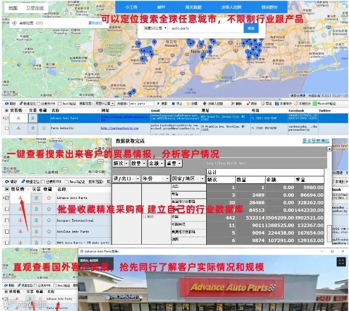The width and height of the screenshot is (349, 311).
Task: Star the AutoZone Auto Parts row
Action: click(x=49, y=232)
